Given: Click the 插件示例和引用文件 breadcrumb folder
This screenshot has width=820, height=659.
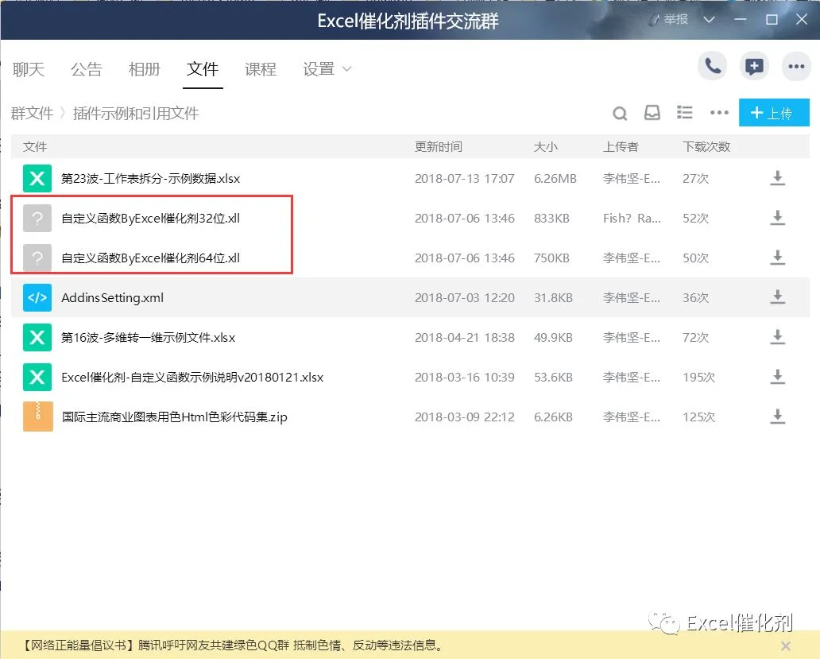Looking at the screenshot, I should [136, 113].
